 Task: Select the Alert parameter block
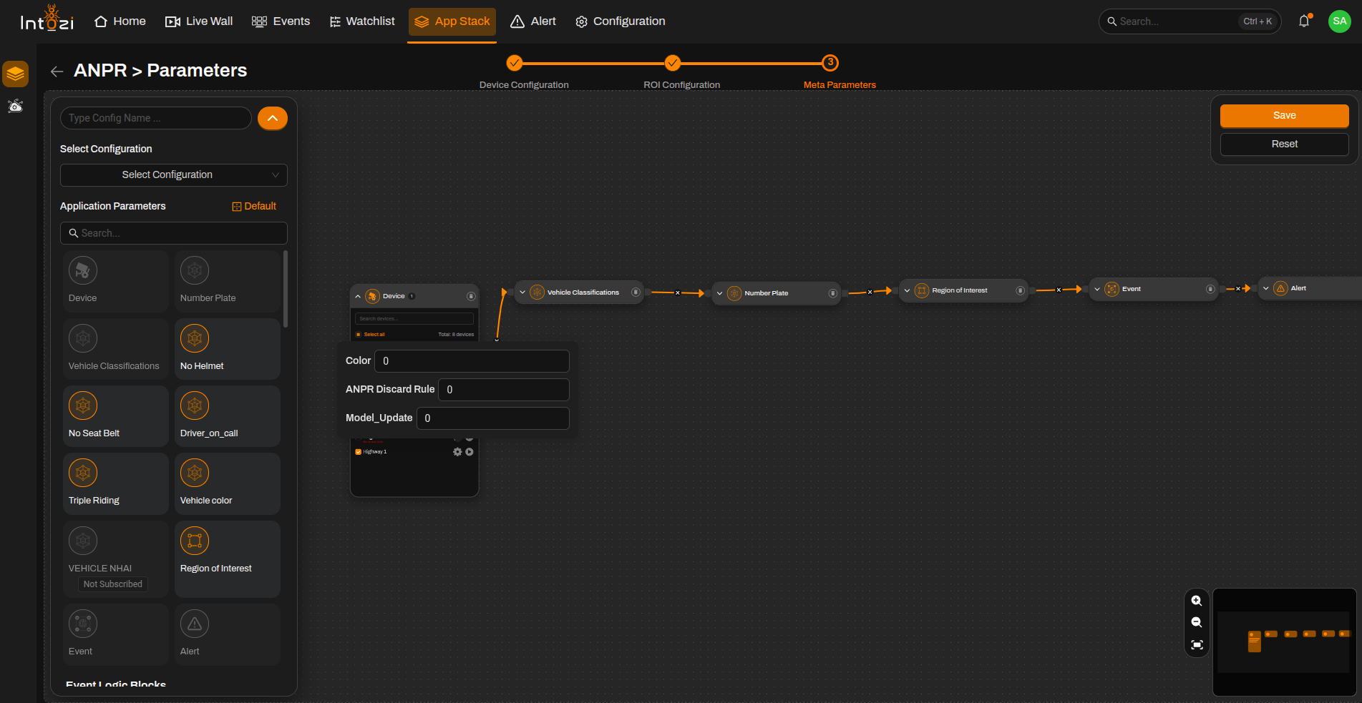coord(228,634)
